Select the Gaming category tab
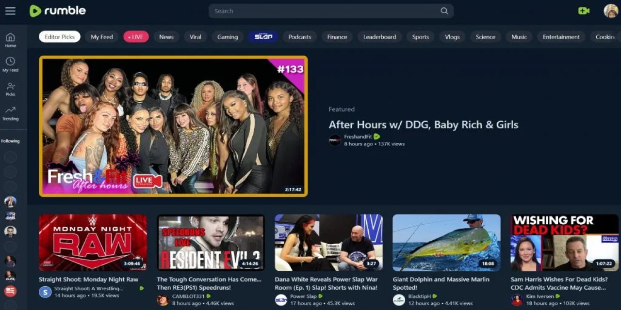The width and height of the screenshot is (621, 310). pos(227,37)
